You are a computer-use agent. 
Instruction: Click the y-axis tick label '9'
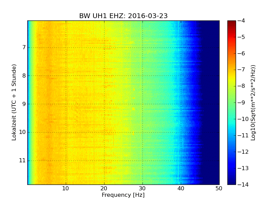tap(24, 104)
